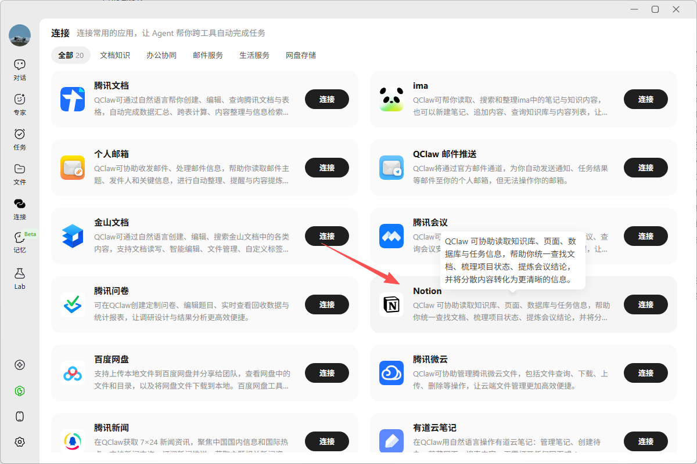This screenshot has height=464, width=697.
Task: Click the diamond compass icon in the sidebar
Action: point(20,365)
